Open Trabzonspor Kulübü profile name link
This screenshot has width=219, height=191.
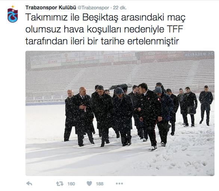coord(51,7)
